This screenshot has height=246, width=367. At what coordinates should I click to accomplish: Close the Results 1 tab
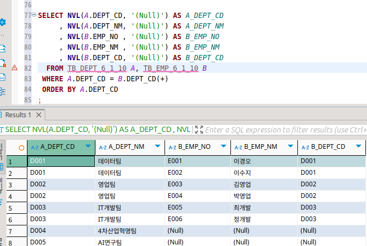pyautogui.click(x=39, y=115)
